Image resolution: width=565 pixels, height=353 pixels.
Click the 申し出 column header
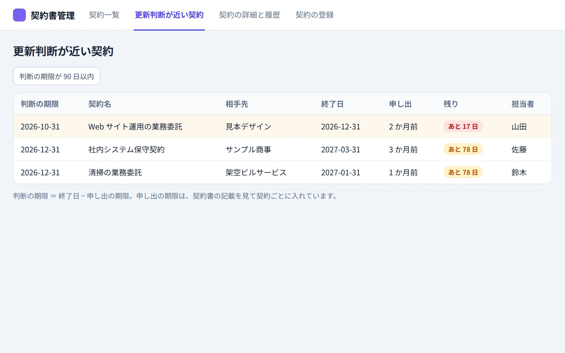[400, 104]
